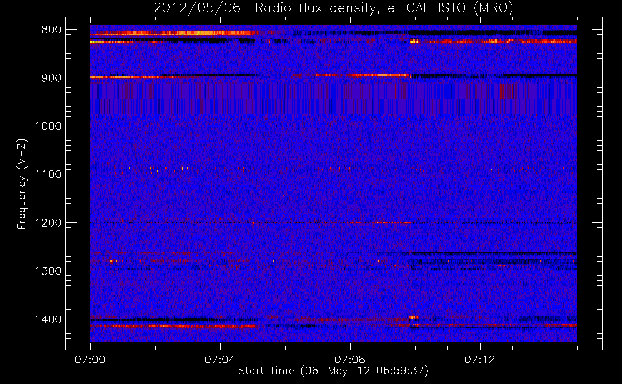Click the 07:12 time tick label
Viewport: 622px width, 384px height.
coord(480,360)
